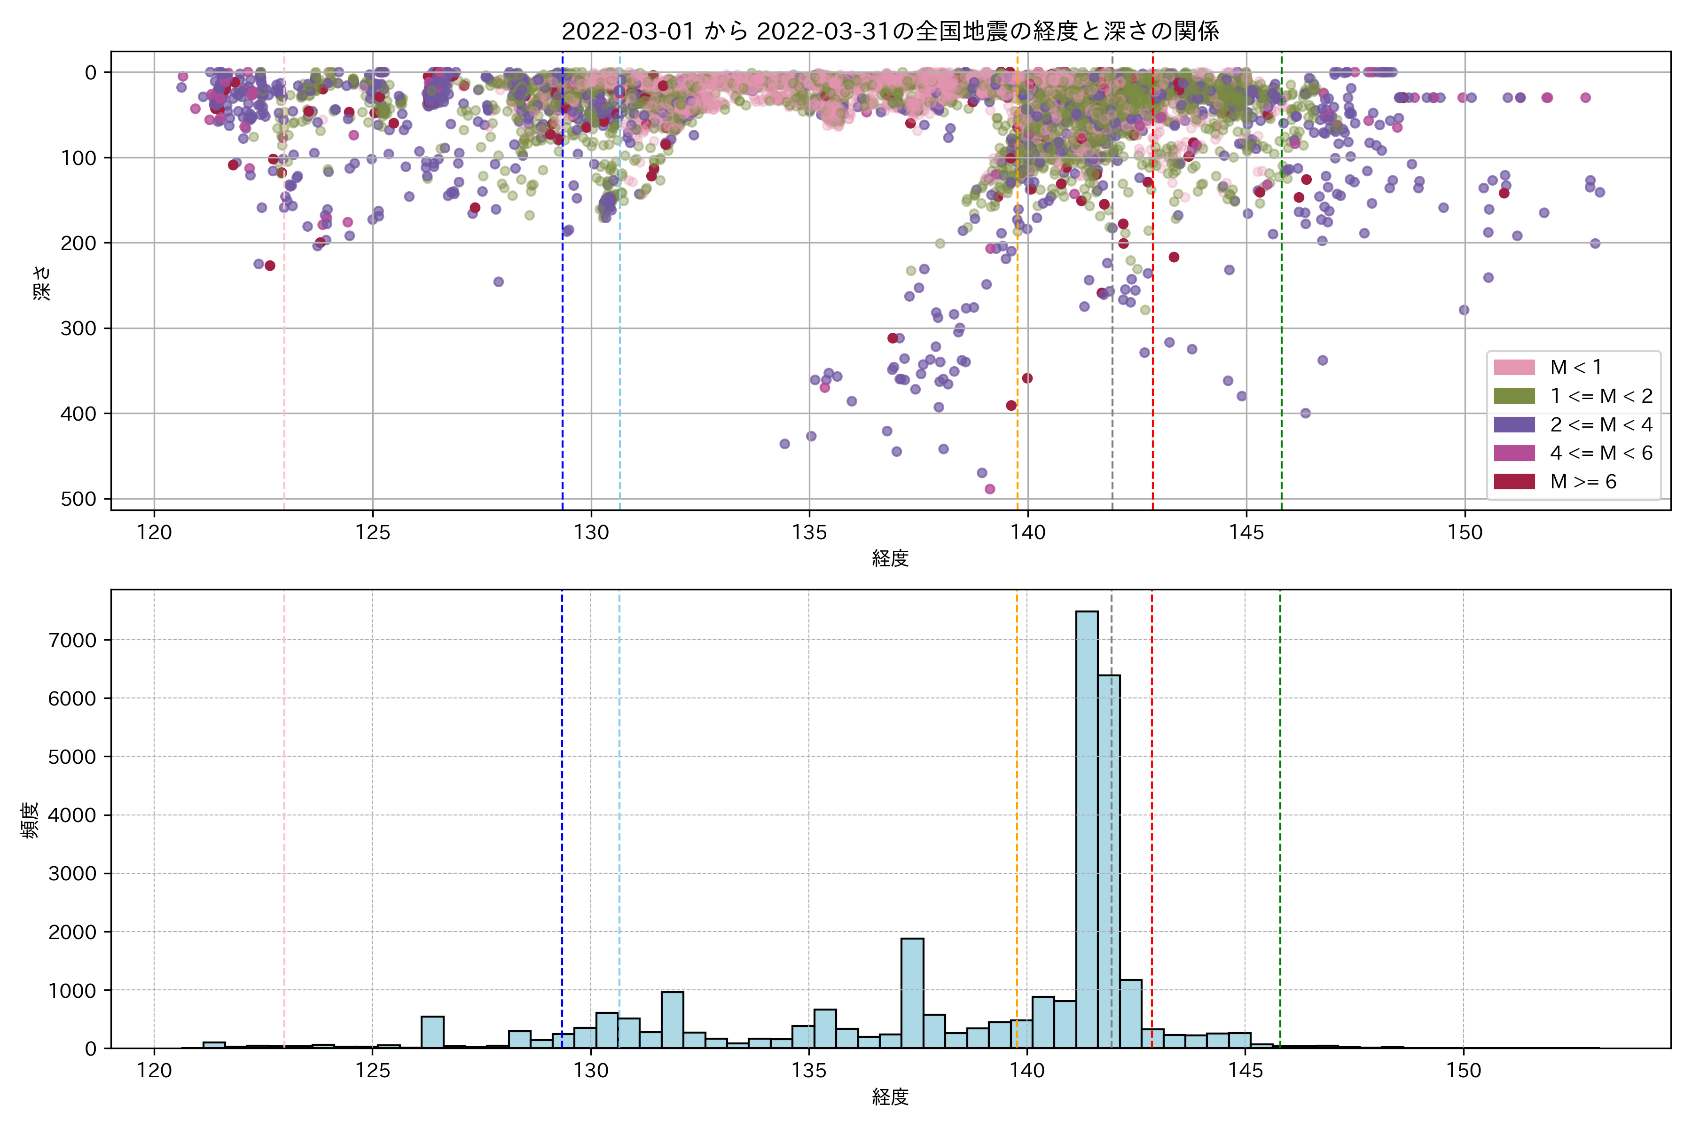1692x1128 pixels.
Task: Click the green 1 <= M < 2 legend swatch
Action: pyautogui.click(x=1513, y=396)
